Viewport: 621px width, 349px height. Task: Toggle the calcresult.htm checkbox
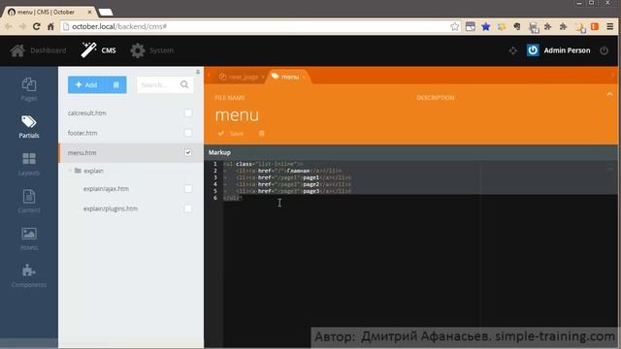(188, 113)
